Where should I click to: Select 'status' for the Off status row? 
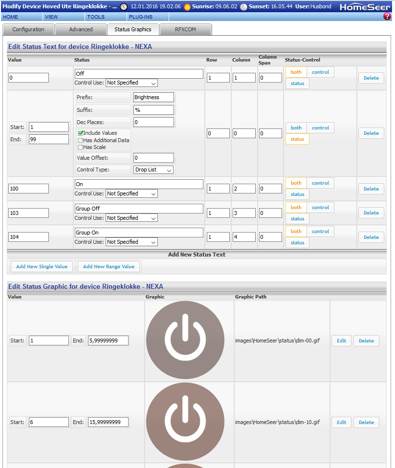[x=297, y=83]
